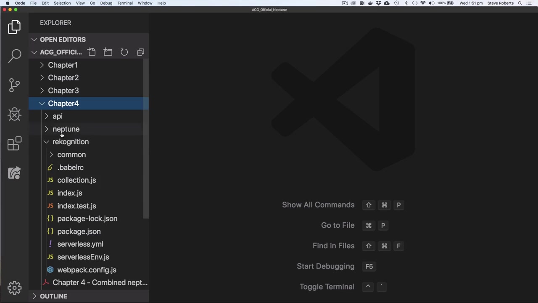Image resolution: width=538 pixels, height=303 pixels.
Task: Open the Edit menu
Action: coord(45,3)
